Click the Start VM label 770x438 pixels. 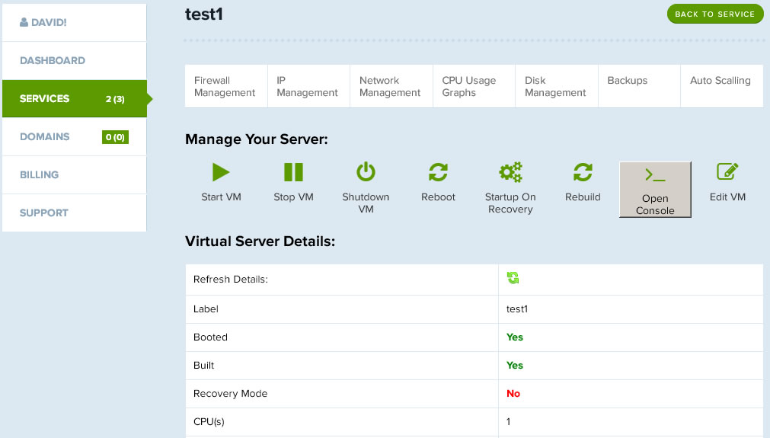coord(221,197)
